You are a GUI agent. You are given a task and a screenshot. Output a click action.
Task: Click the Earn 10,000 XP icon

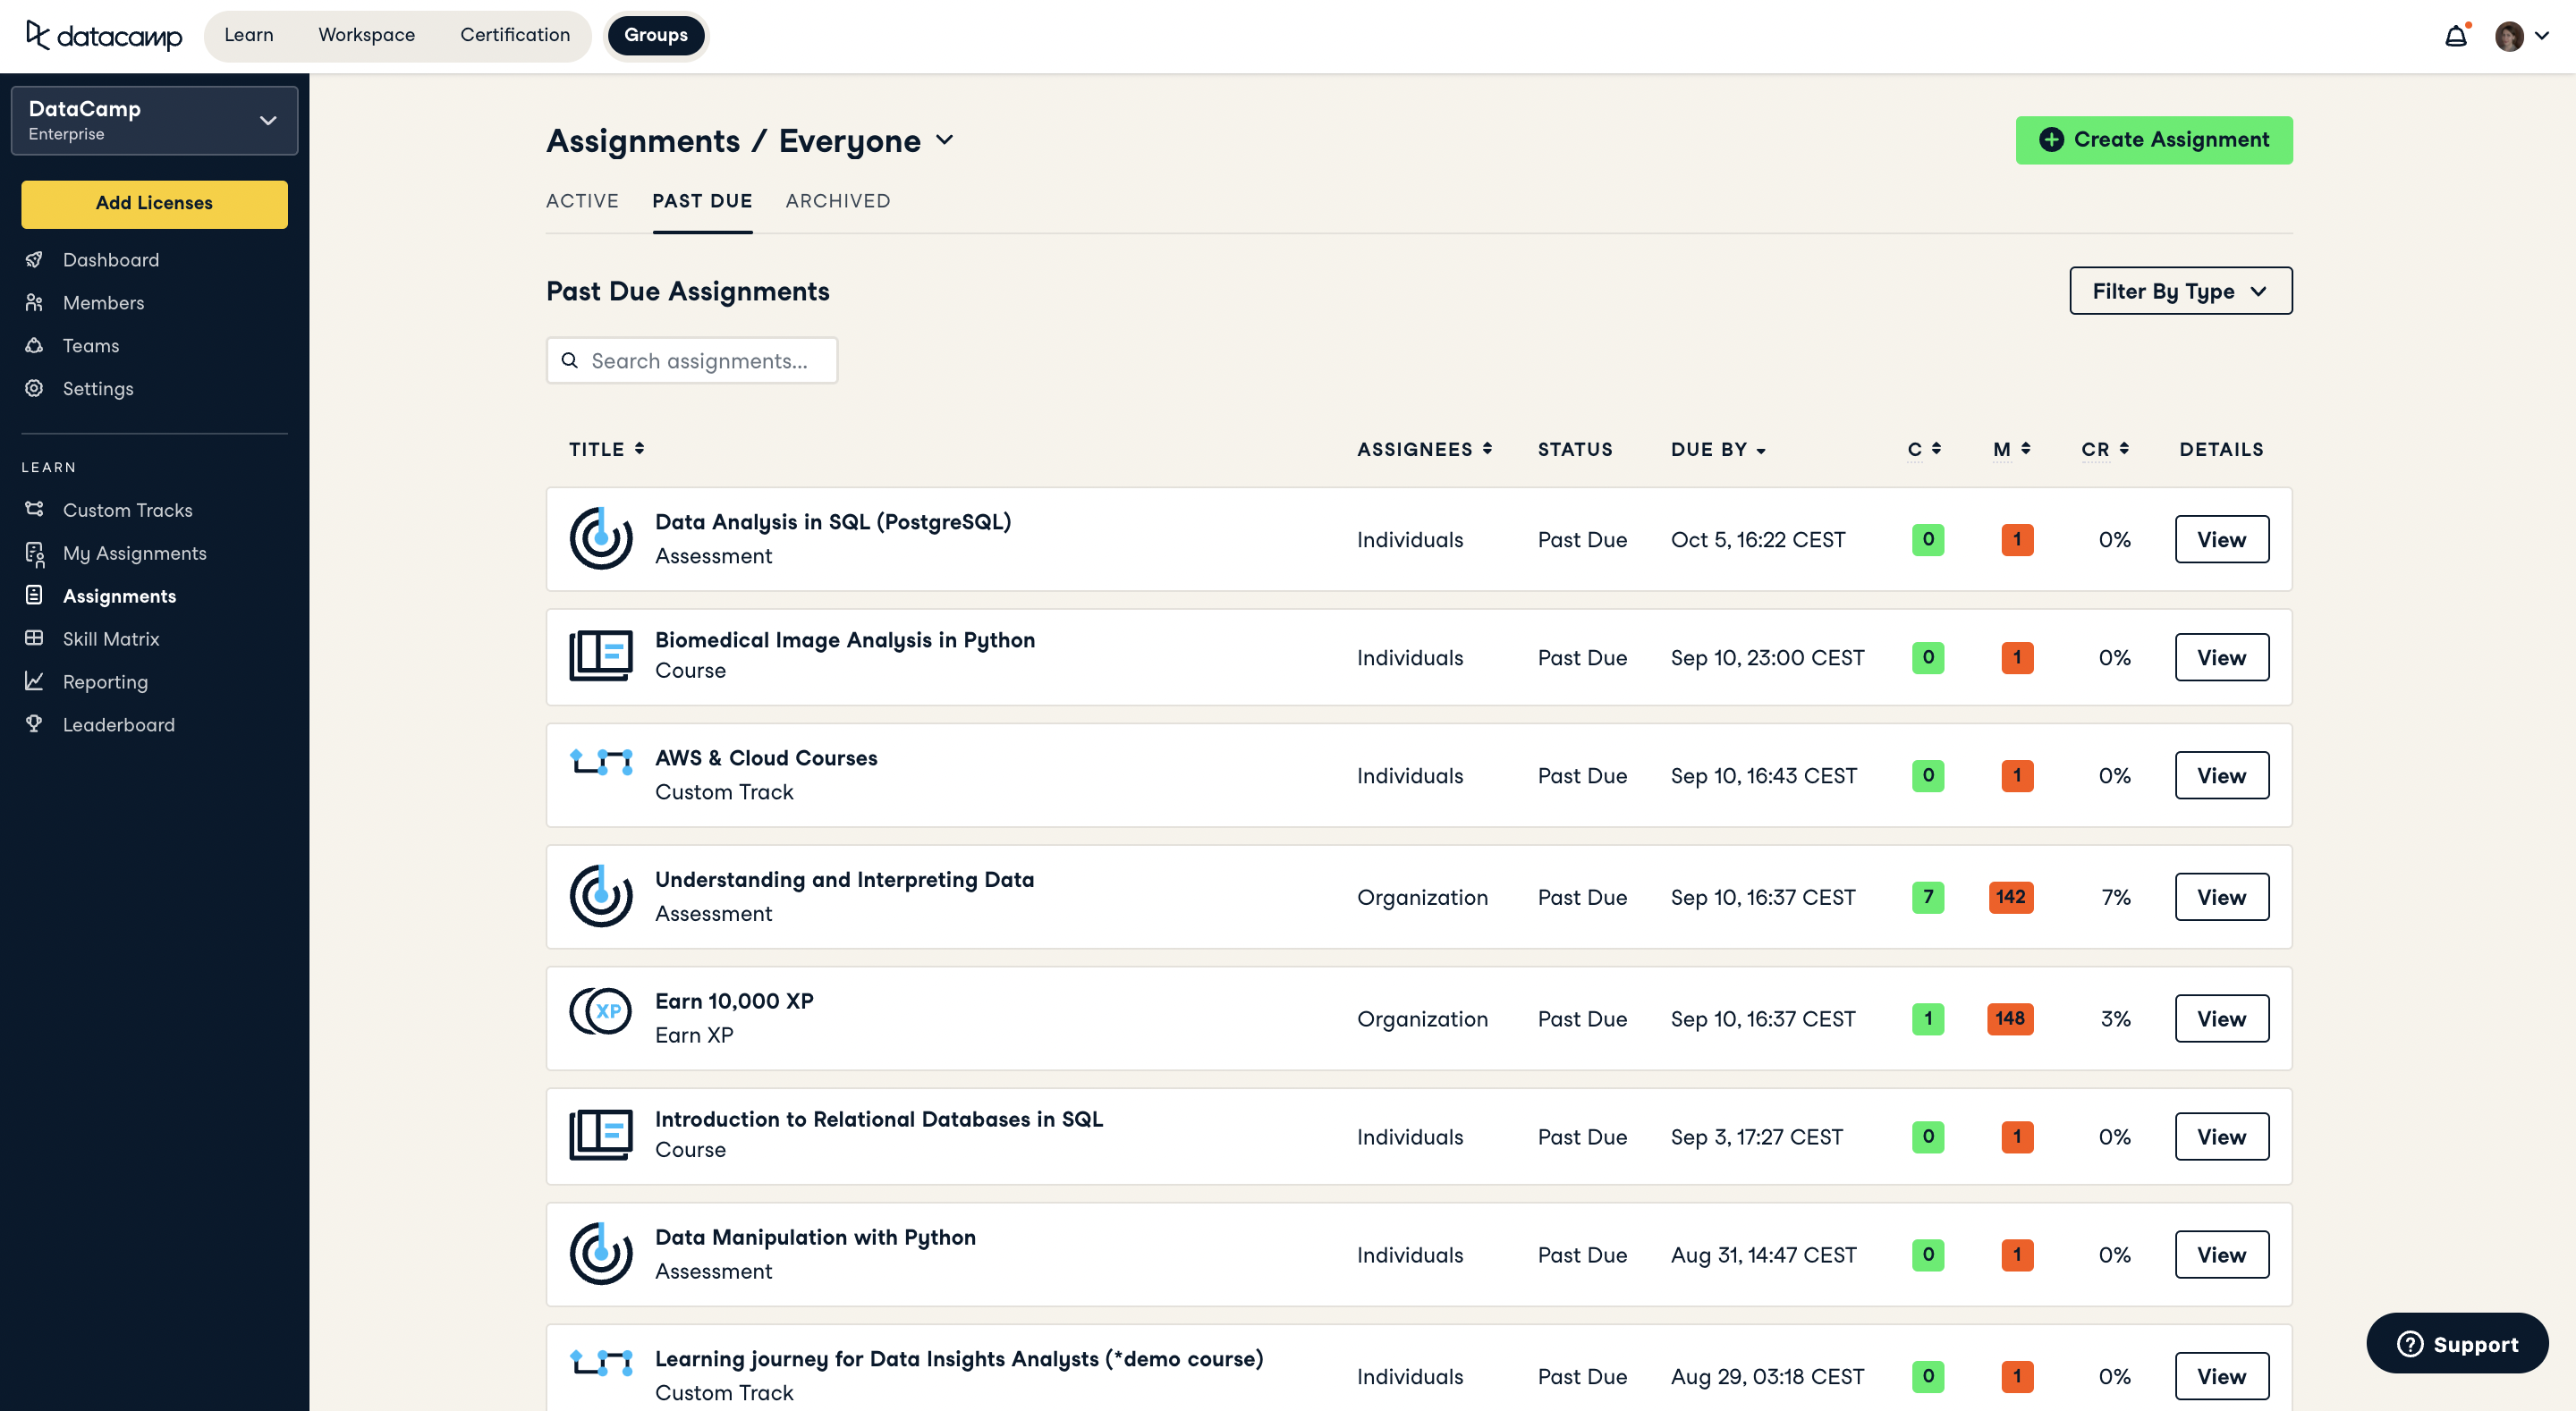600,1012
